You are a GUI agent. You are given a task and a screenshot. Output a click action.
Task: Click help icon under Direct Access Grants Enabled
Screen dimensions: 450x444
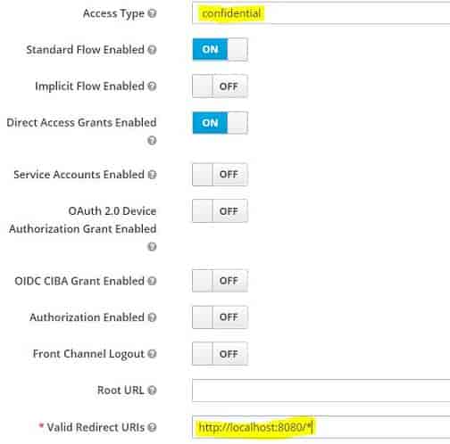(152, 140)
